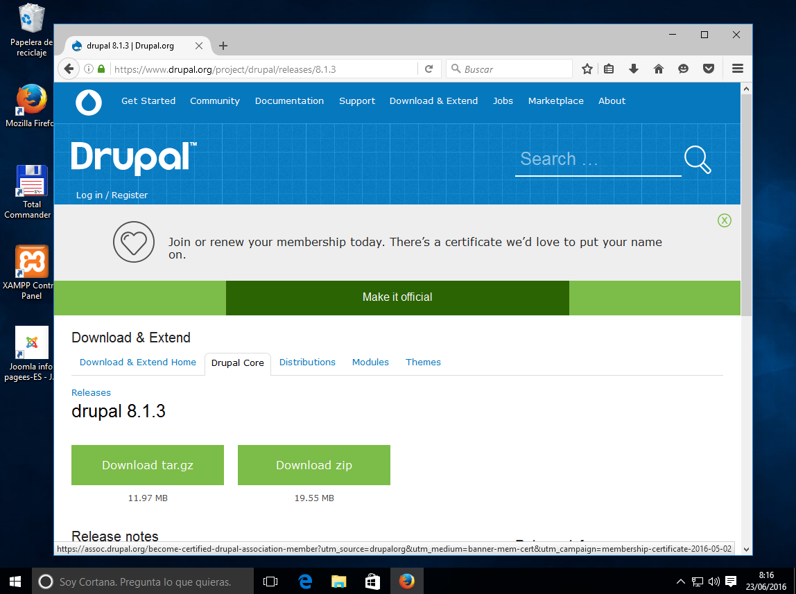Bookmark this page with star icon
The height and width of the screenshot is (594, 796).
587,69
